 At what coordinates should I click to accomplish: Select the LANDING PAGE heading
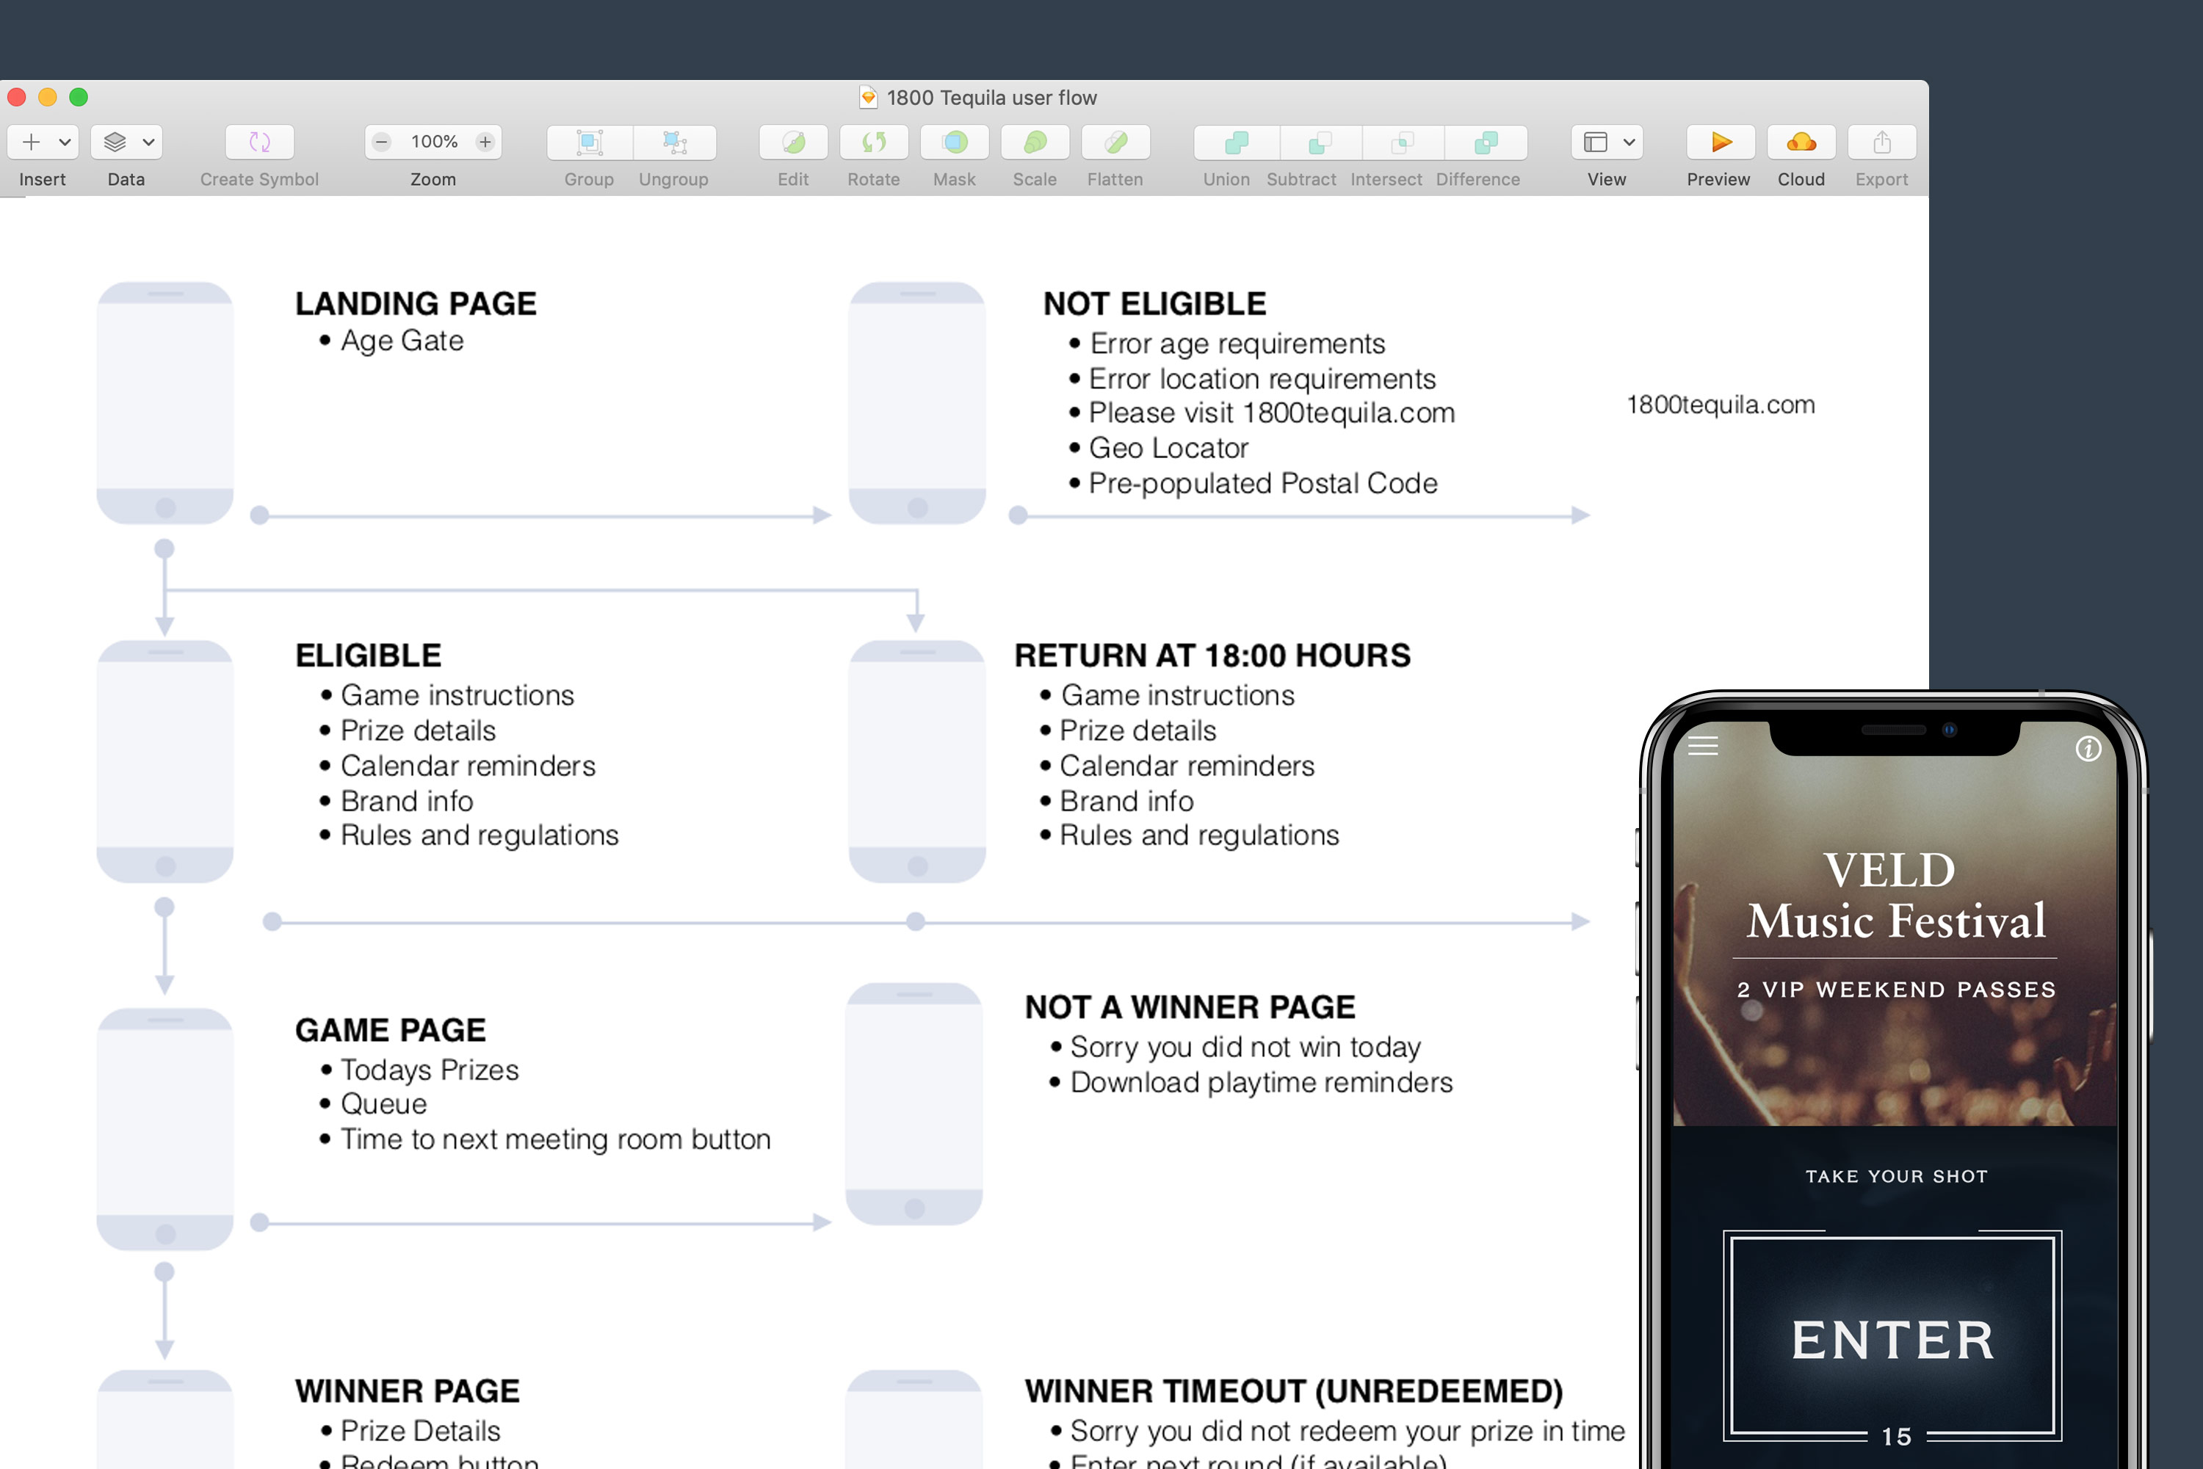(x=416, y=303)
